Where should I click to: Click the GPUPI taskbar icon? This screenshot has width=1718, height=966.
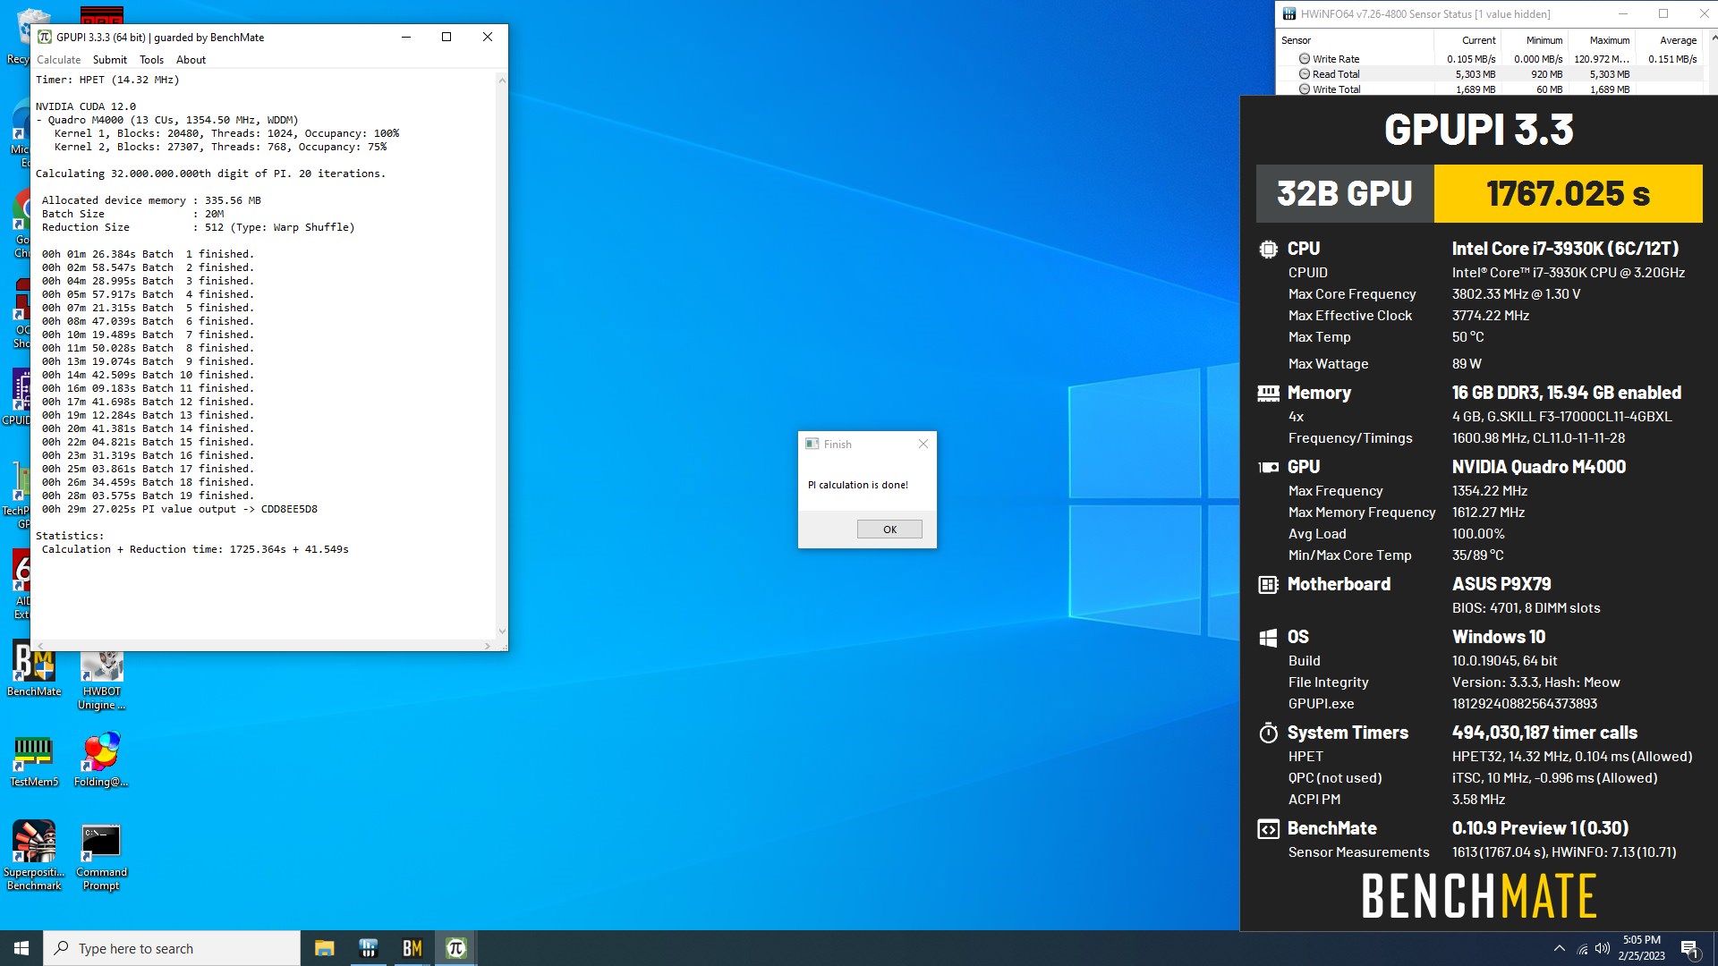455,948
